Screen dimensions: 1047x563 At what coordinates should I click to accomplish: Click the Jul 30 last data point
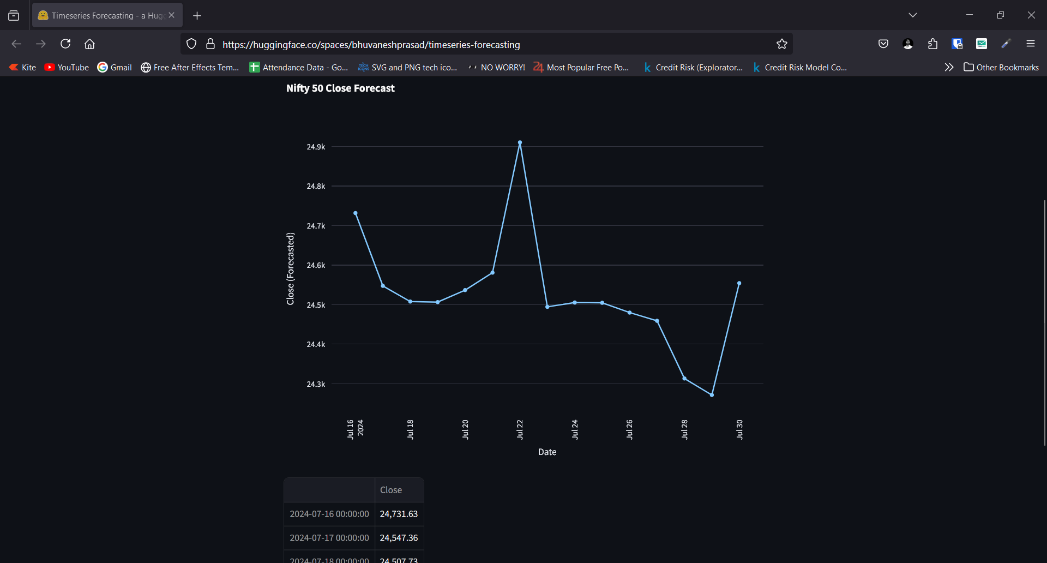pyautogui.click(x=739, y=283)
